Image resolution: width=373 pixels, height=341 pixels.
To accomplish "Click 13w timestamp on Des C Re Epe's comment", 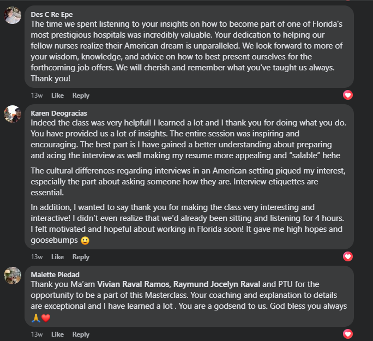I will click(37, 95).
